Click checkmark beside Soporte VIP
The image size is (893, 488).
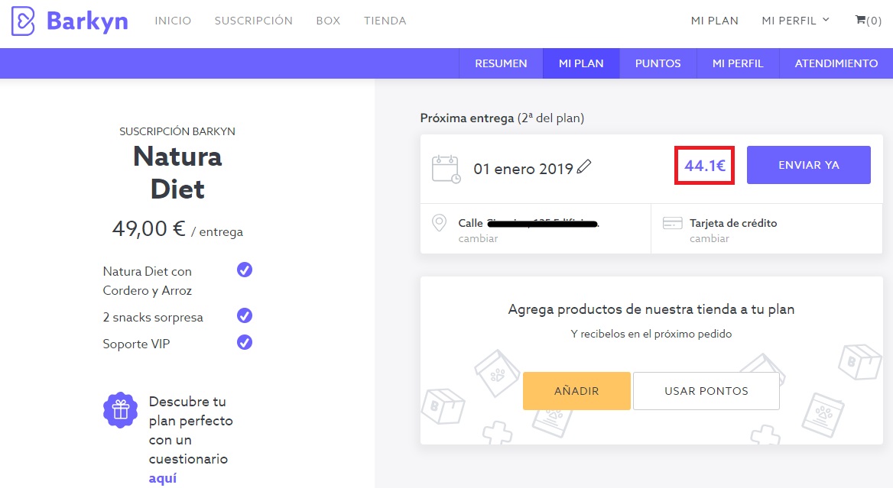pyautogui.click(x=245, y=342)
